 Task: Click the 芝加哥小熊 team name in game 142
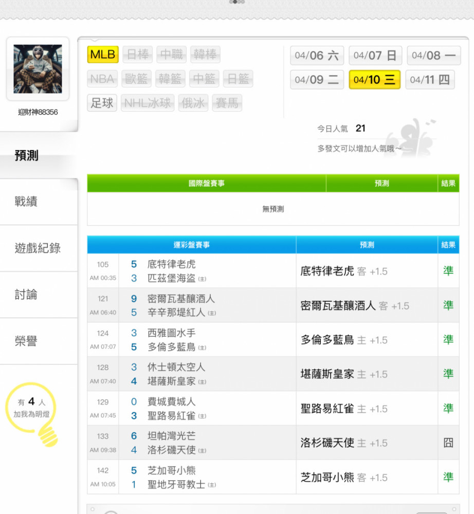[171, 470]
